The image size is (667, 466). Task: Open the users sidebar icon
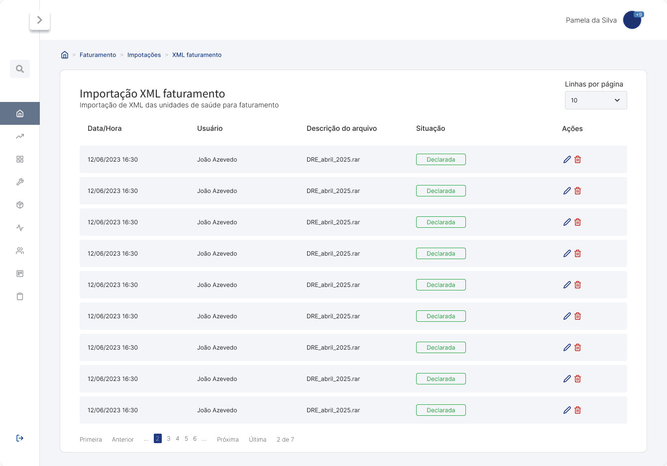point(20,251)
